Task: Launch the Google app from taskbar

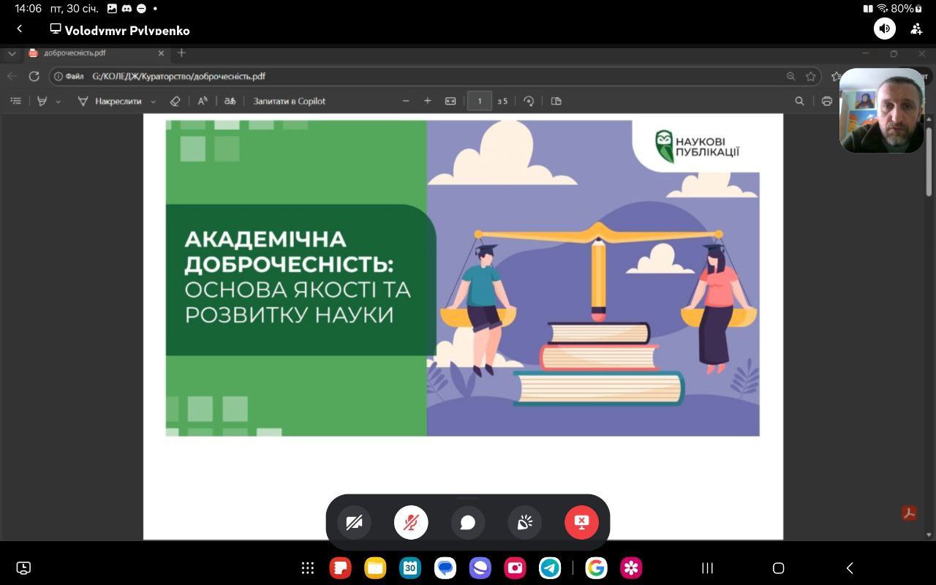Action: (596, 568)
